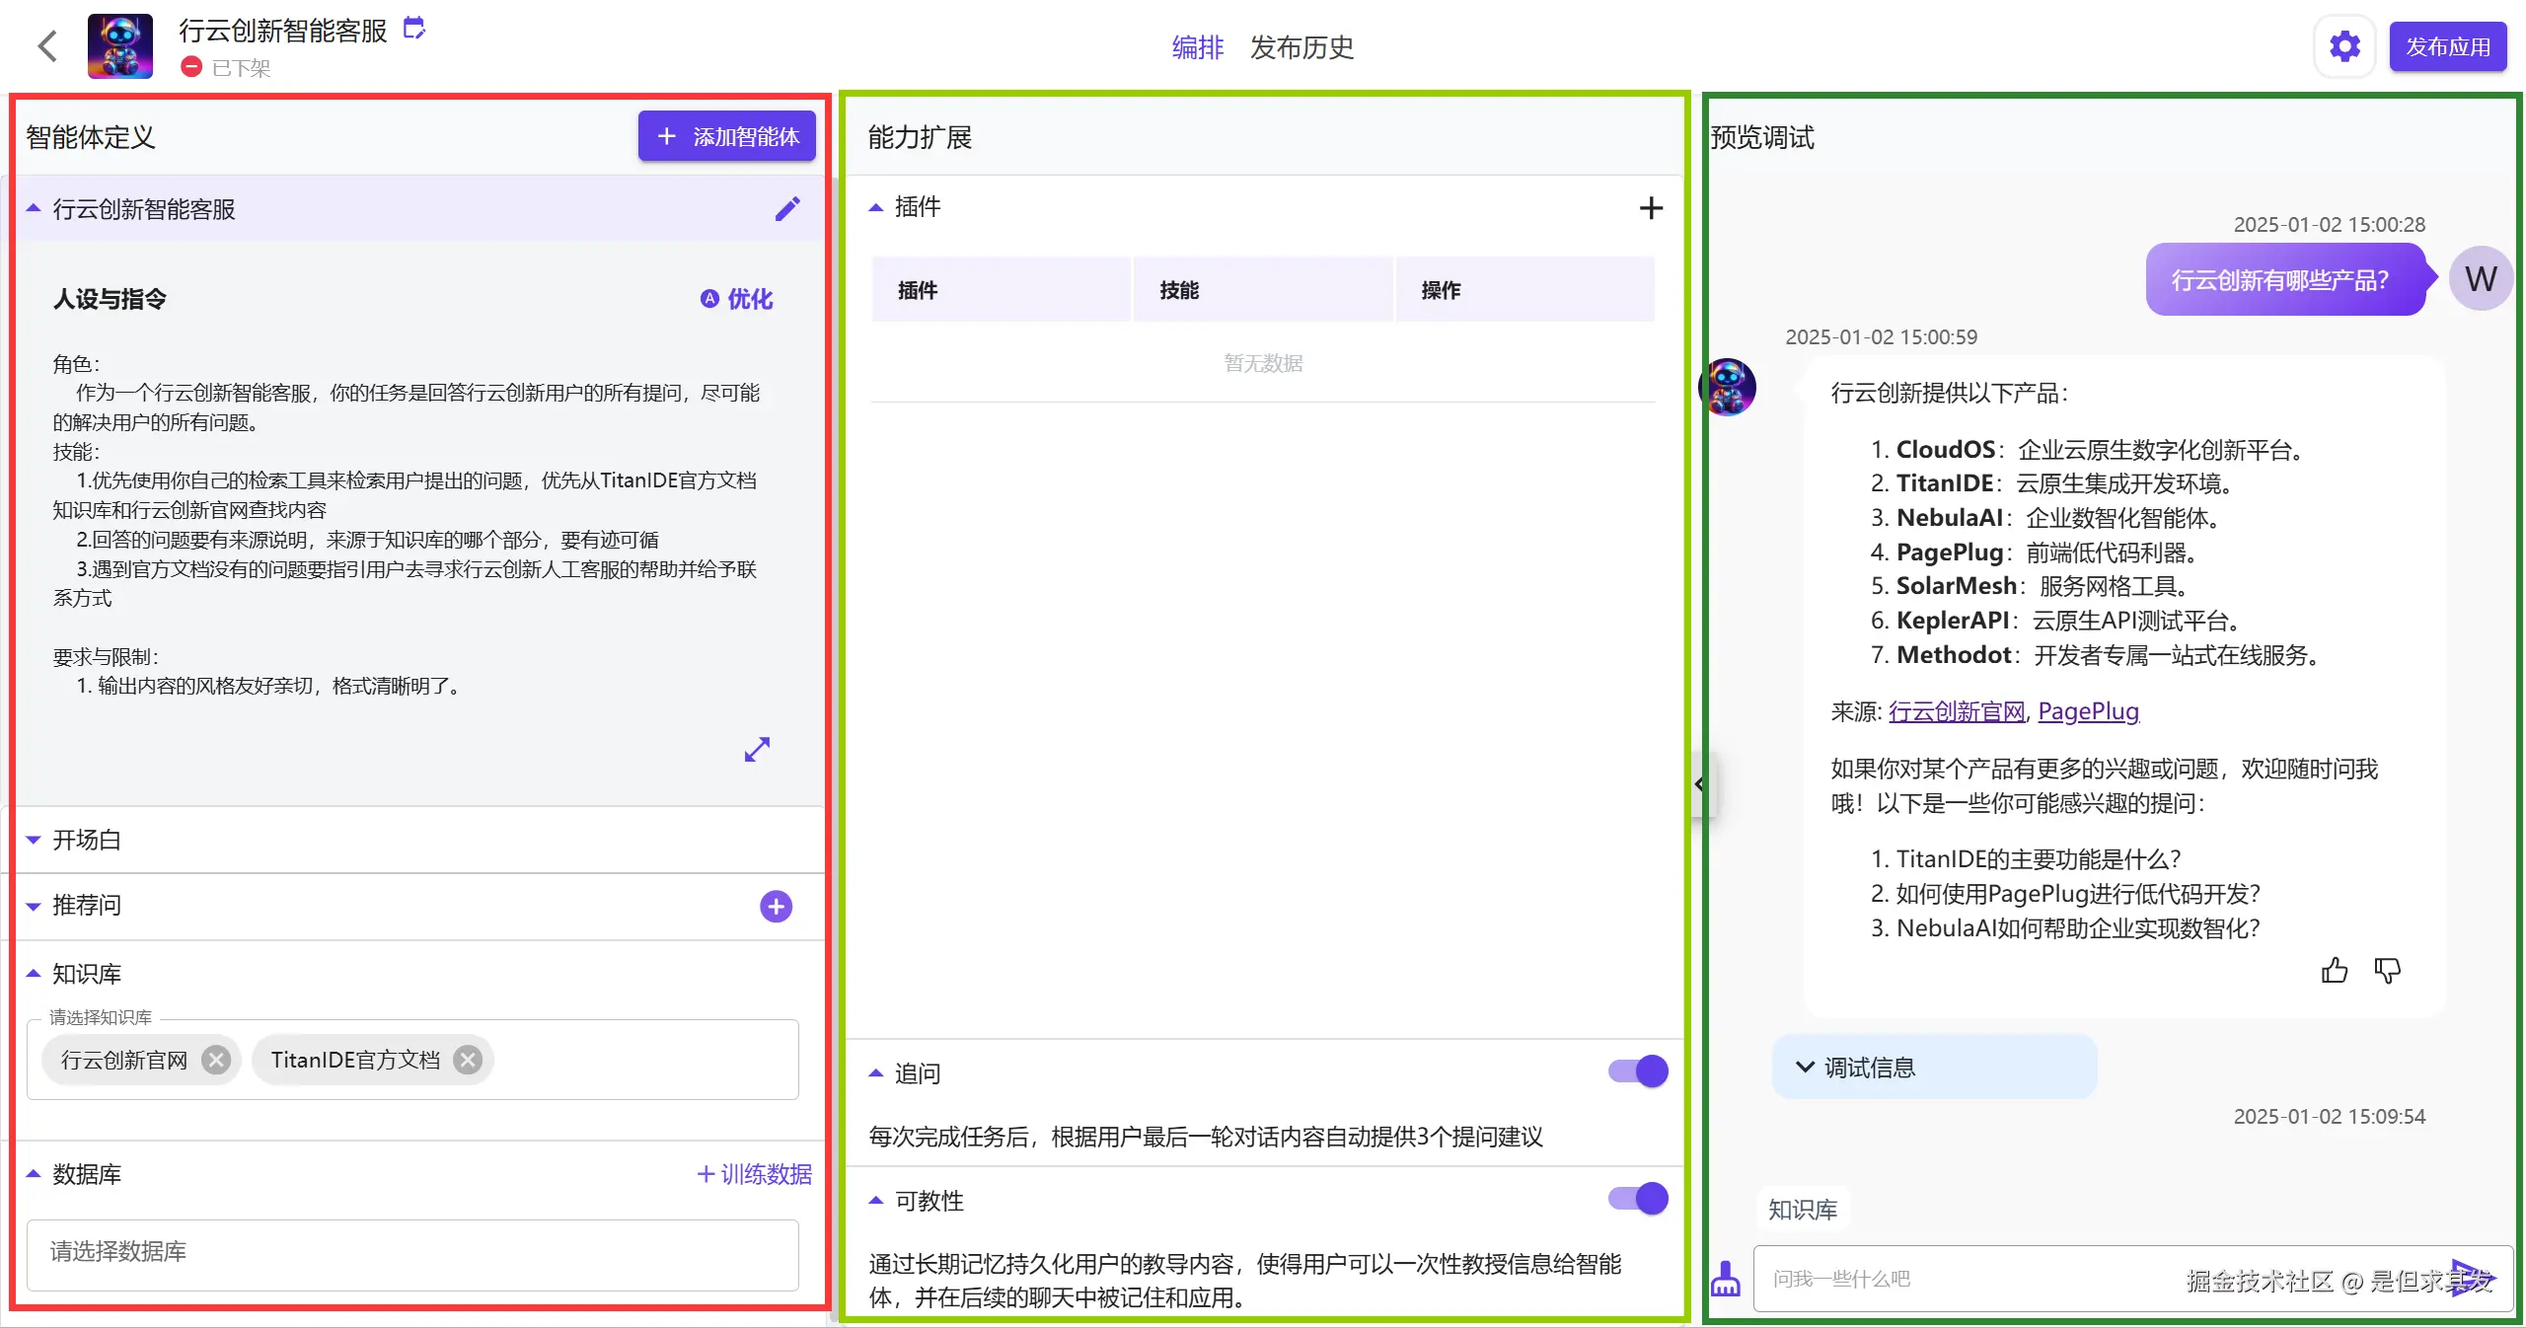
Task: Expand the prompt editor to fullscreen
Action: (x=756, y=750)
